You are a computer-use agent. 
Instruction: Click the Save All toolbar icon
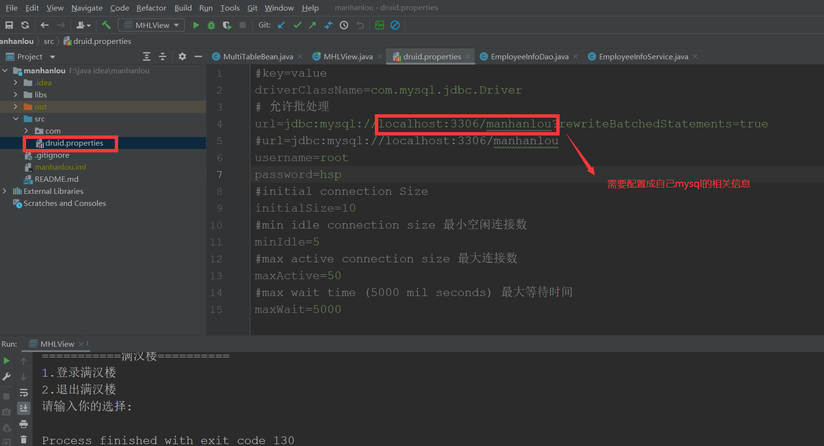pos(9,25)
